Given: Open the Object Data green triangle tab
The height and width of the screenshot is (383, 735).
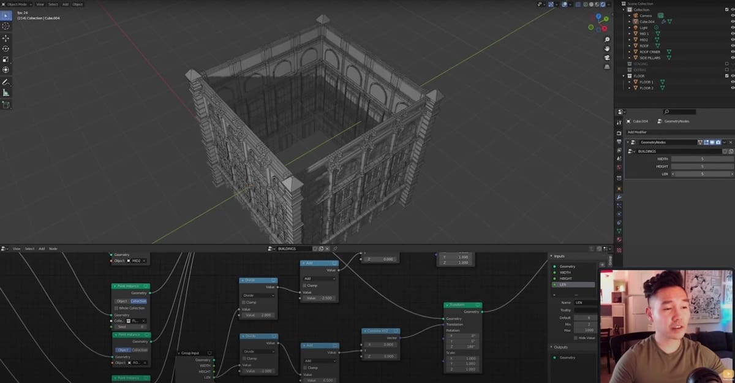Looking at the screenshot, I should [x=619, y=231].
